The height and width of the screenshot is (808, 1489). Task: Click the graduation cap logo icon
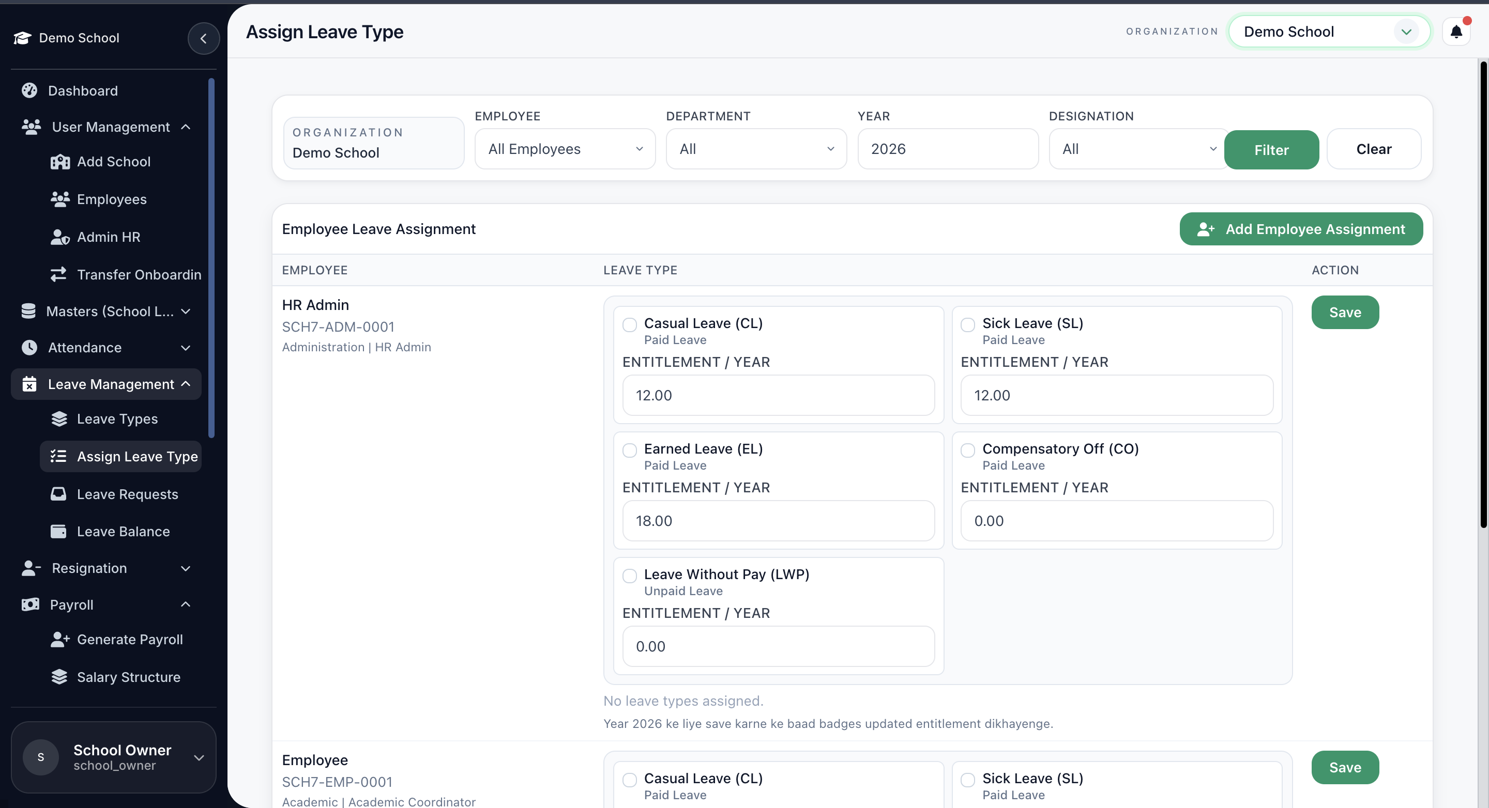[x=22, y=38]
